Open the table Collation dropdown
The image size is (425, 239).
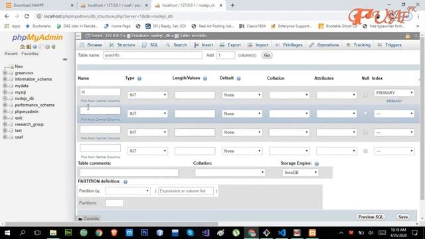(x=230, y=173)
